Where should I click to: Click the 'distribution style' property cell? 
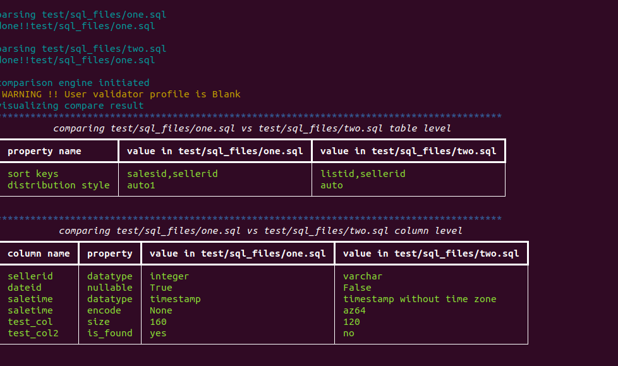58,185
